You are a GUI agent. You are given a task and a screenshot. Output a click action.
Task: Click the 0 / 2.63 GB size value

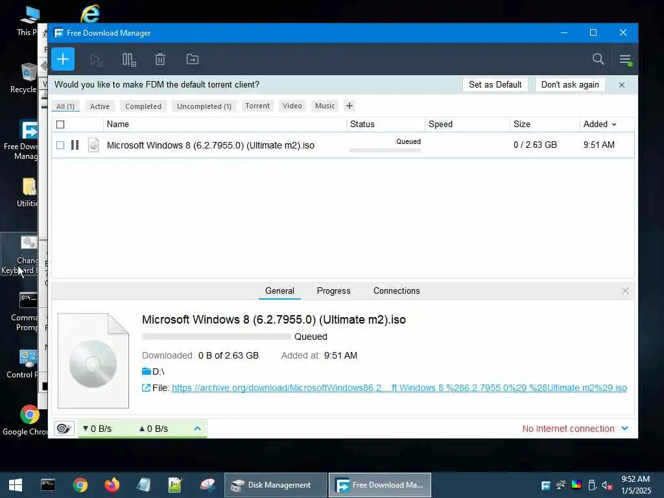(x=535, y=145)
